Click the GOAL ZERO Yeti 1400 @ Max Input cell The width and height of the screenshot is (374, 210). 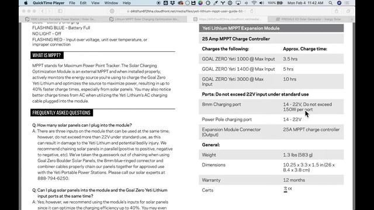tap(238, 69)
